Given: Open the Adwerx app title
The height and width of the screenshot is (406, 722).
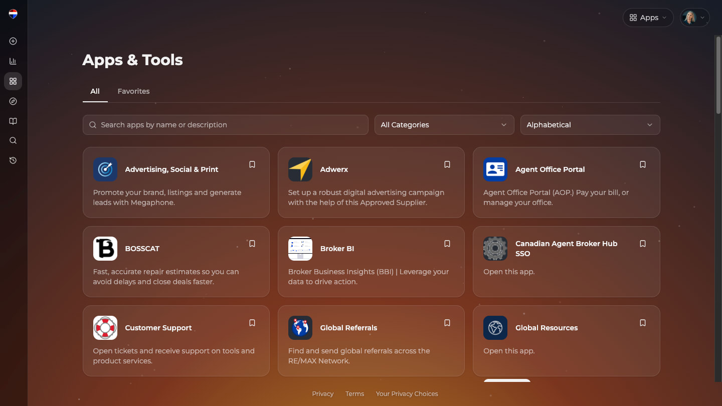Looking at the screenshot, I should coord(334,169).
